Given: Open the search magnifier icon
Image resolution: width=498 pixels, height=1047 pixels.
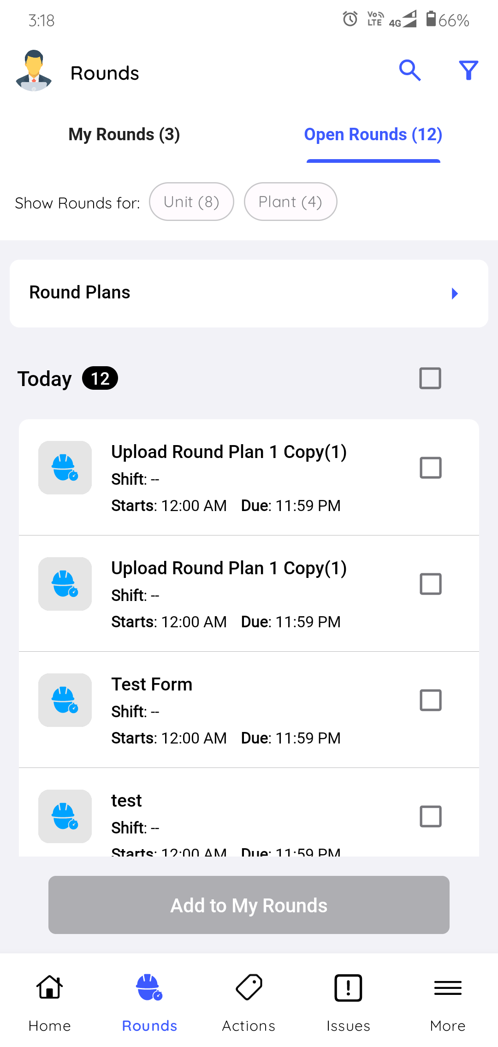Looking at the screenshot, I should pos(409,71).
